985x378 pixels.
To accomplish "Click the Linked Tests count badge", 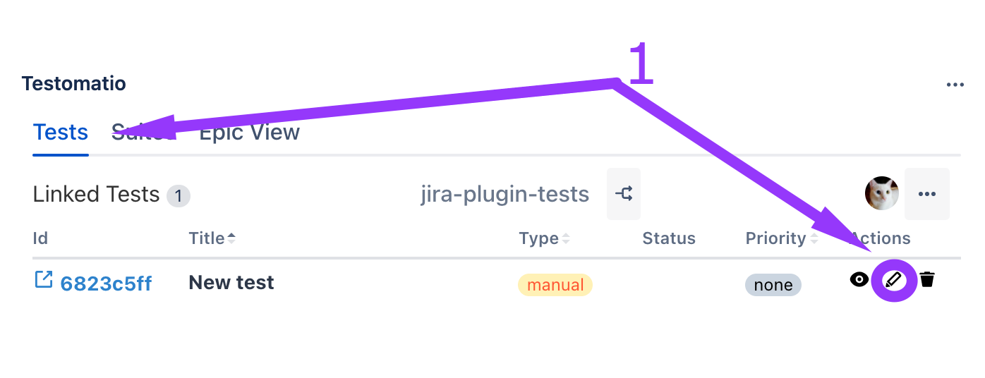I will pos(179,195).
